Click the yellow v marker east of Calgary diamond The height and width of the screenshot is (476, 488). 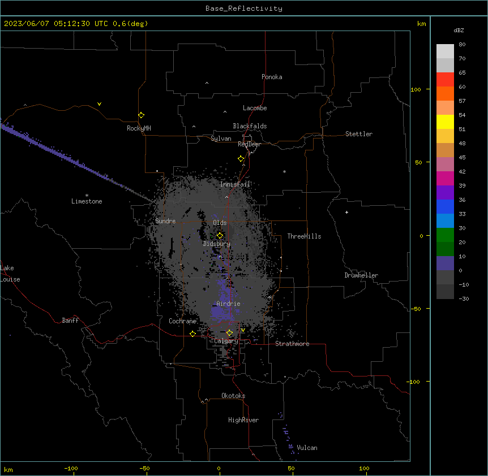(243, 330)
